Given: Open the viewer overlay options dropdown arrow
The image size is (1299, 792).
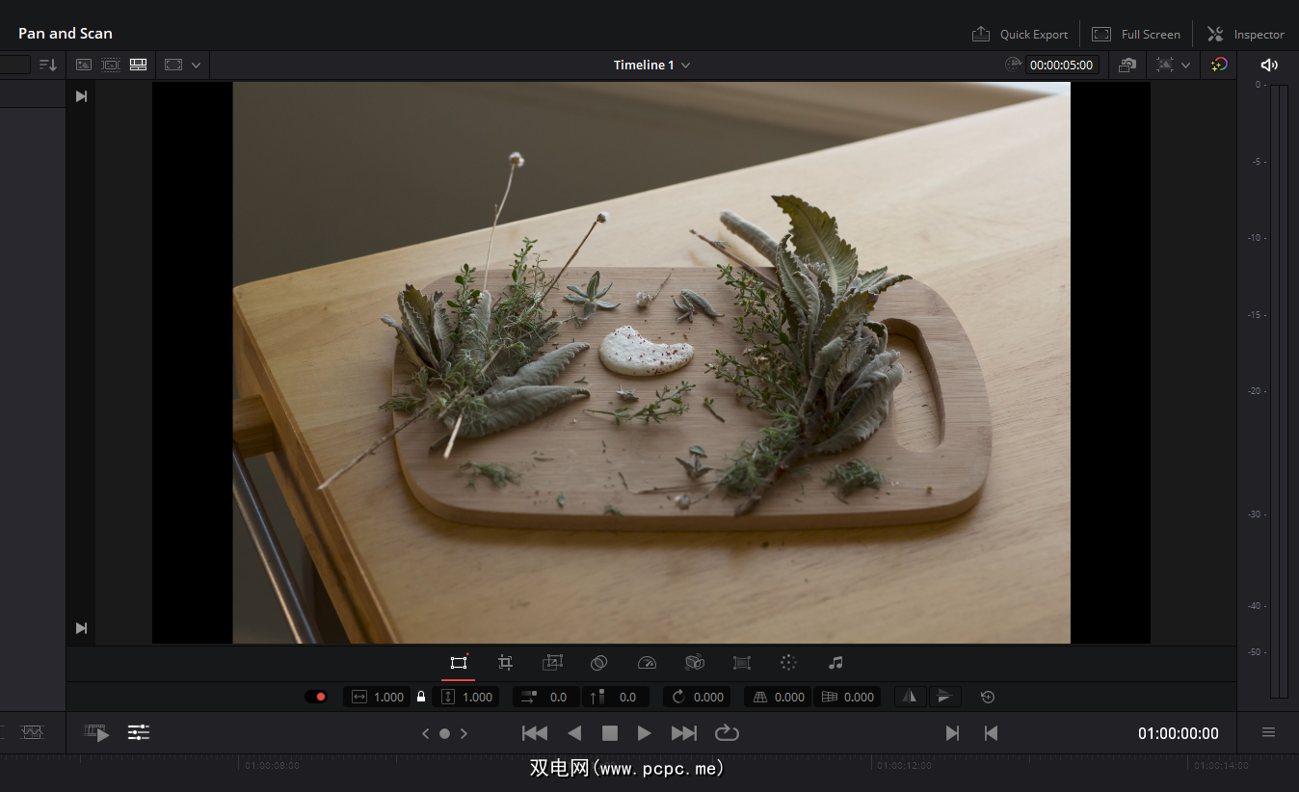Looking at the screenshot, I should pos(1185,66).
